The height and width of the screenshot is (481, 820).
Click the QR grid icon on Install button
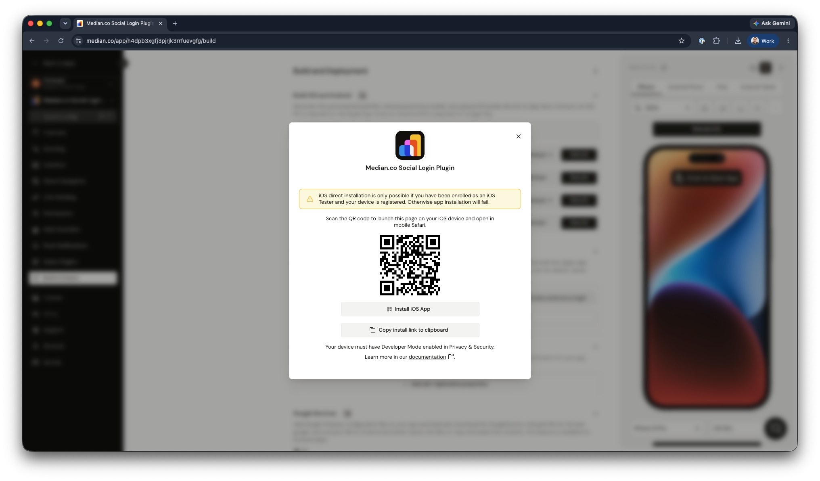(389, 309)
